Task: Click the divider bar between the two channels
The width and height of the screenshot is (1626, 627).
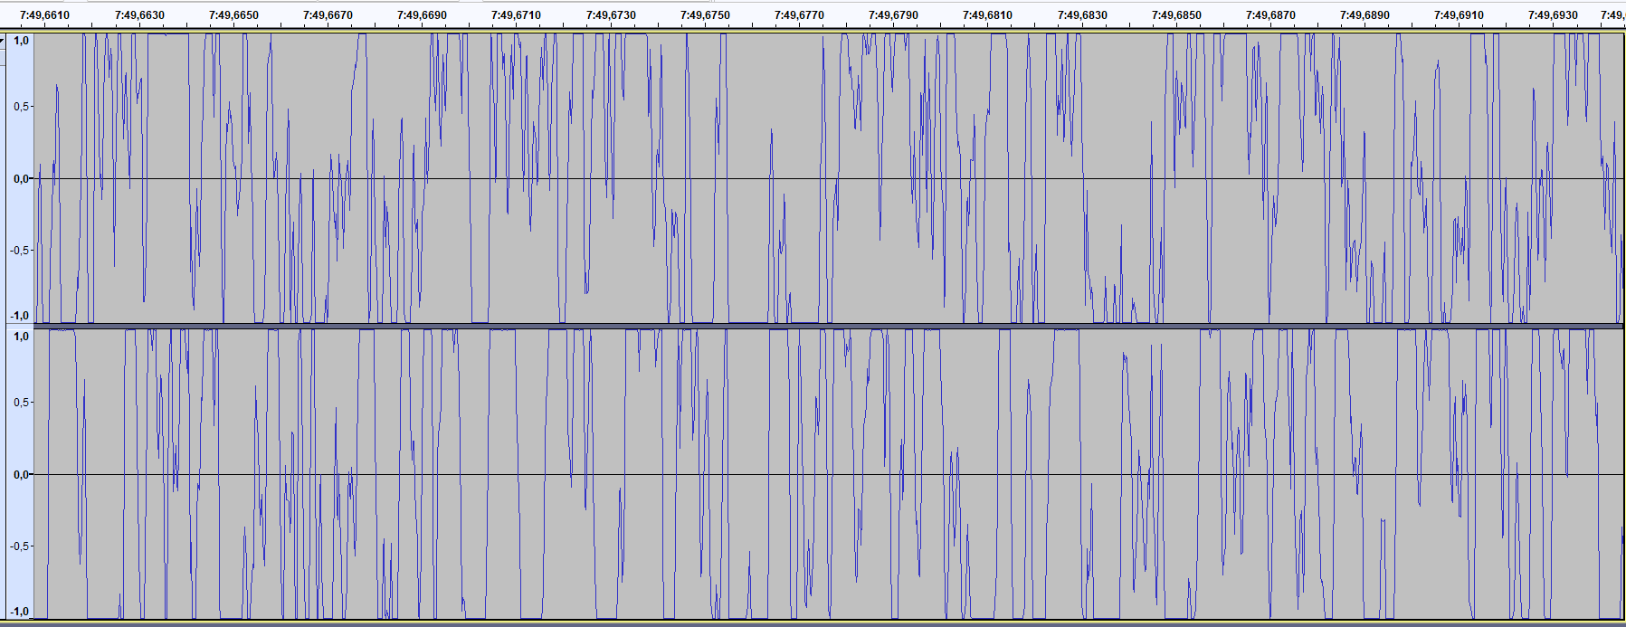Action: pyautogui.click(x=814, y=326)
